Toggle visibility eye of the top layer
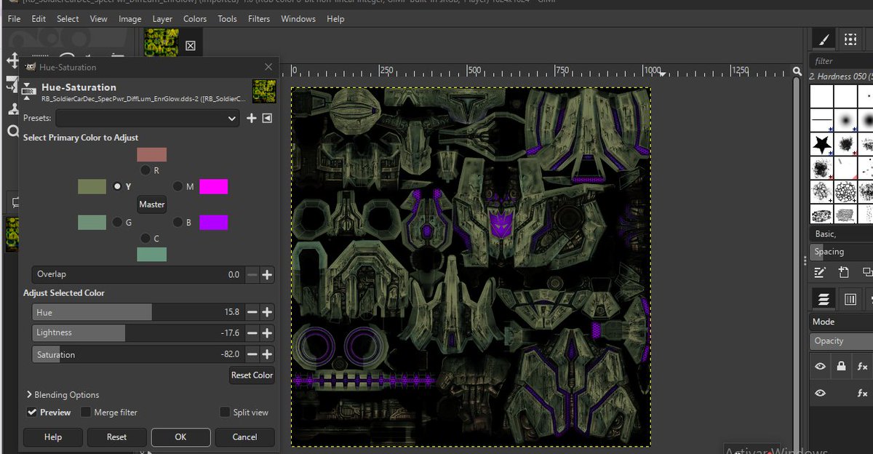The image size is (873, 454). (x=821, y=366)
